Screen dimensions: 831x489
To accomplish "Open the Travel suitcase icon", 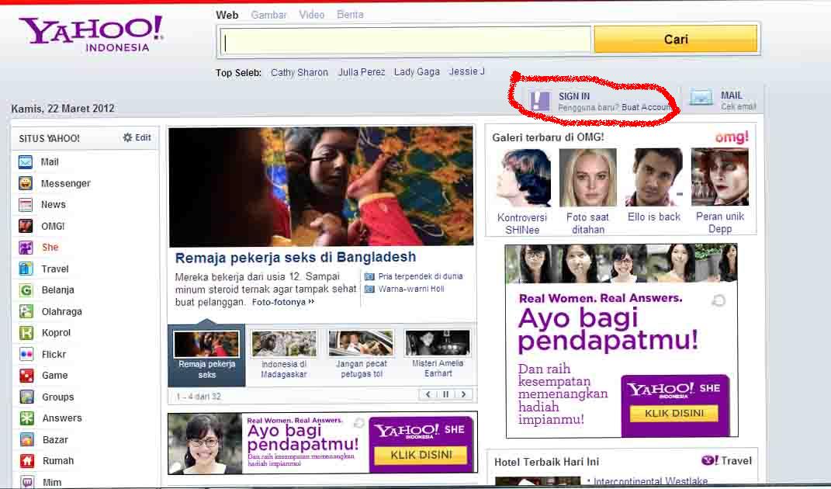I will pyautogui.click(x=26, y=269).
